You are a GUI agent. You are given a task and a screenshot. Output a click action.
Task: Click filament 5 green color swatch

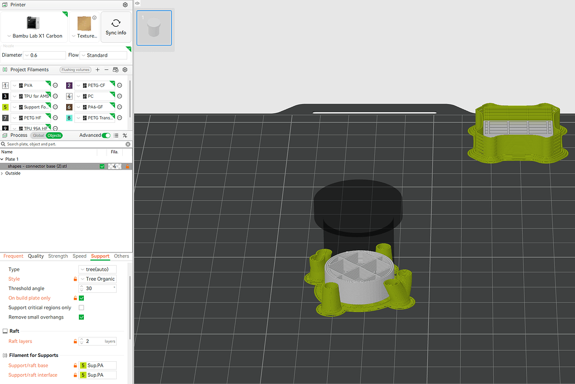pos(5,107)
